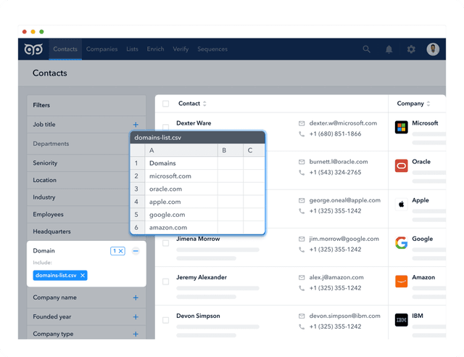Screen dimensions: 464x357
Task: Expand the Job title filter
Action: [x=136, y=125]
